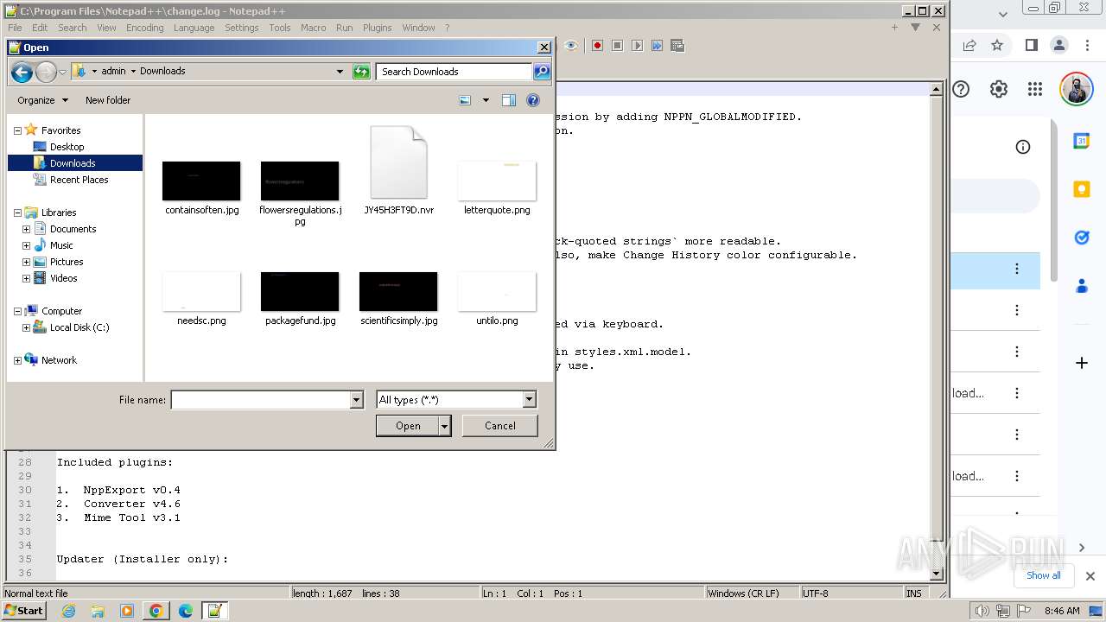The image size is (1106, 622).
Task: Open Google Keep side panel
Action: pyautogui.click(x=1081, y=189)
